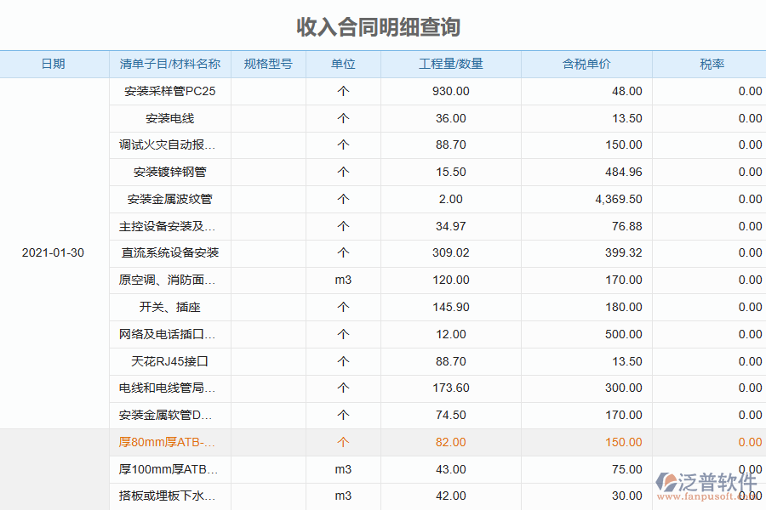Click the date cell showing 2021-01-30

(x=54, y=252)
